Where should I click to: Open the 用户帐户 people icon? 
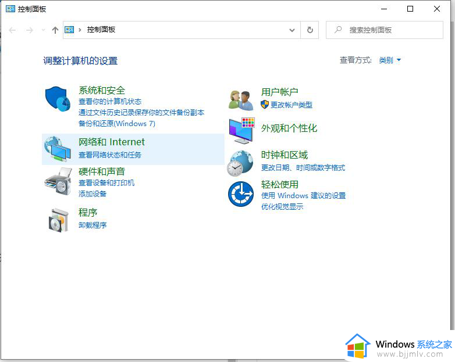(241, 100)
